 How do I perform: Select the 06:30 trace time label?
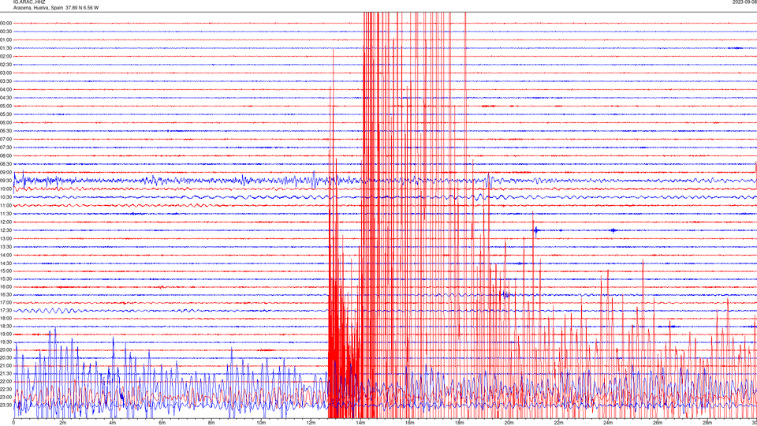6,131
